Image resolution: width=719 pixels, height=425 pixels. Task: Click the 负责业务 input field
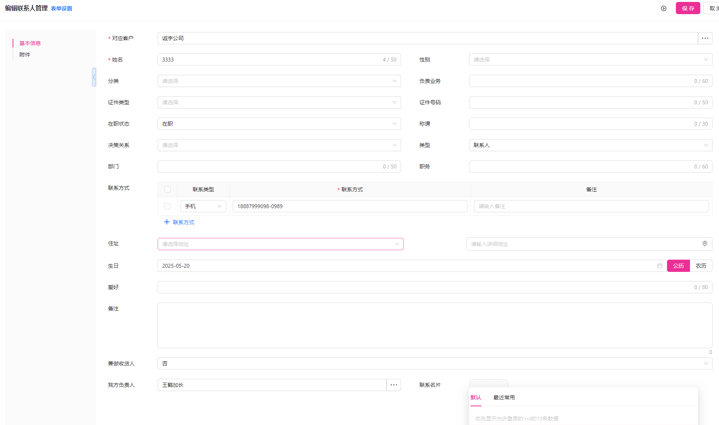pos(591,81)
